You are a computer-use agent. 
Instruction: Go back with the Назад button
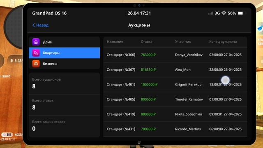[40, 25]
